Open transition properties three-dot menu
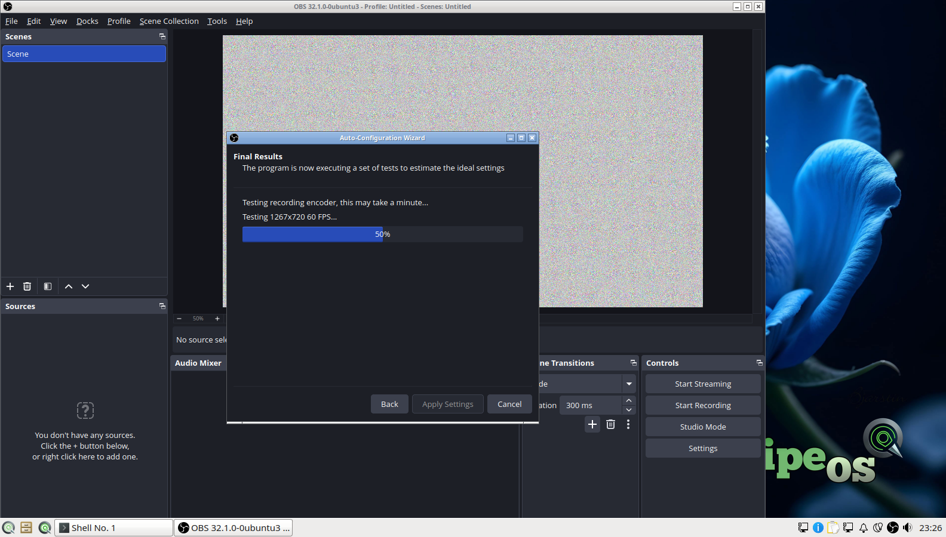 (x=628, y=424)
